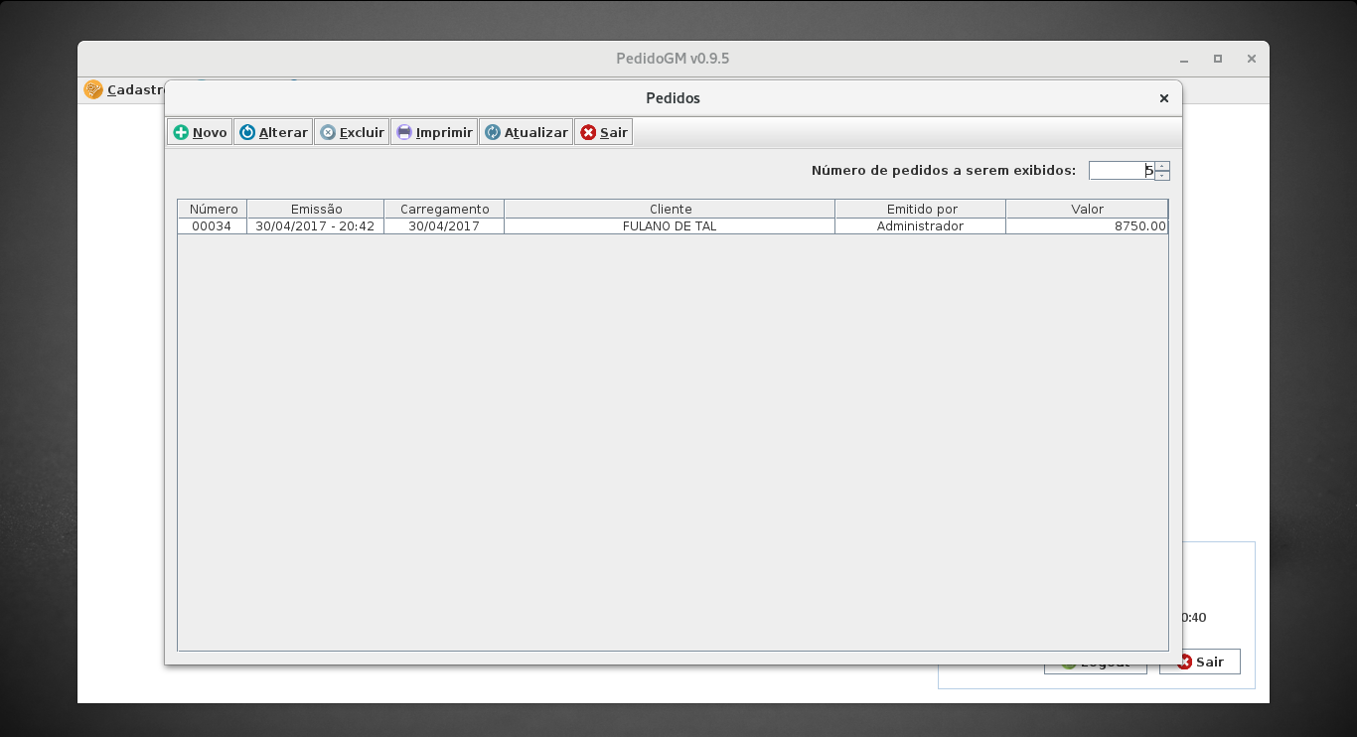
Task: Increase number of displayed orders
Action: (x=1162, y=166)
